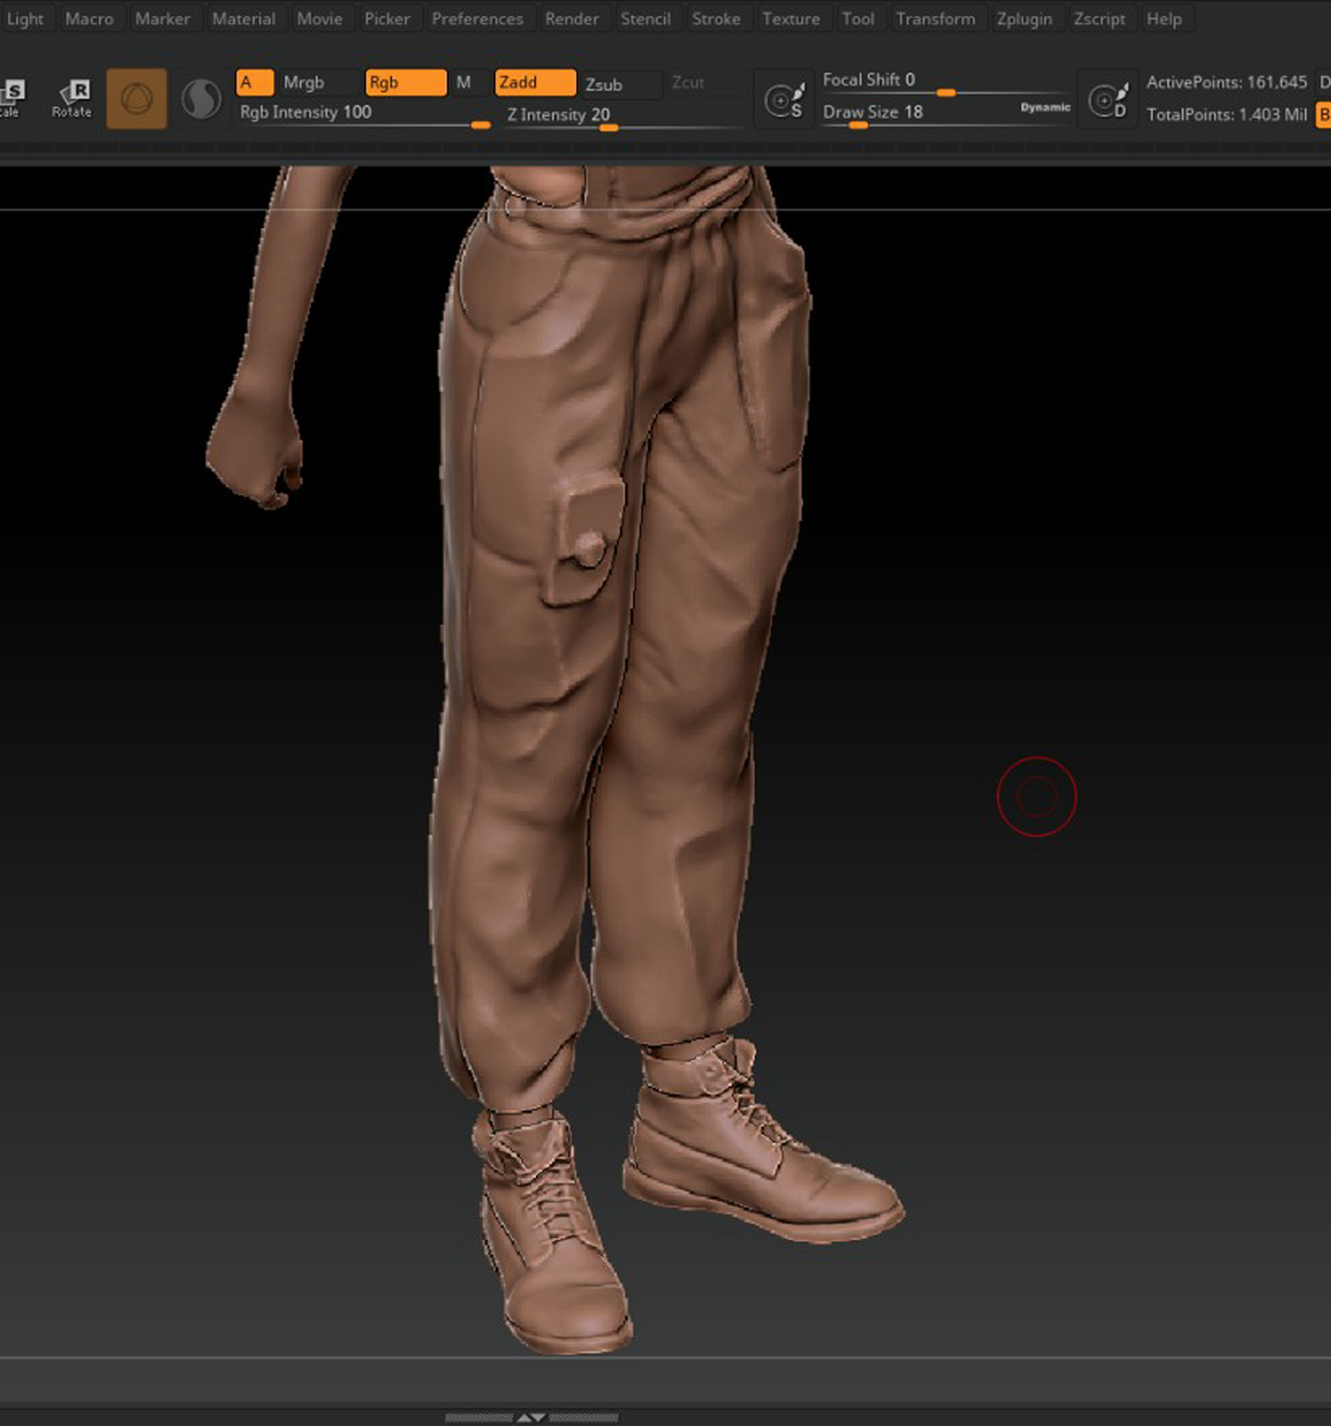Viewport: 1331px width, 1426px height.
Task: Click the gray half-sphere color icon
Action: 202,99
